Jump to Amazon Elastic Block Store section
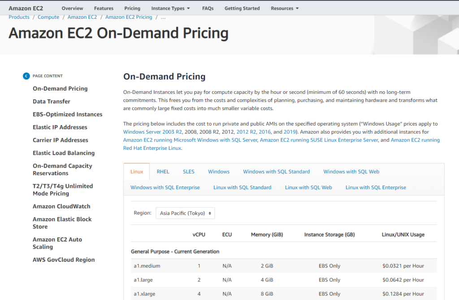The image size is (459, 300). (x=62, y=223)
